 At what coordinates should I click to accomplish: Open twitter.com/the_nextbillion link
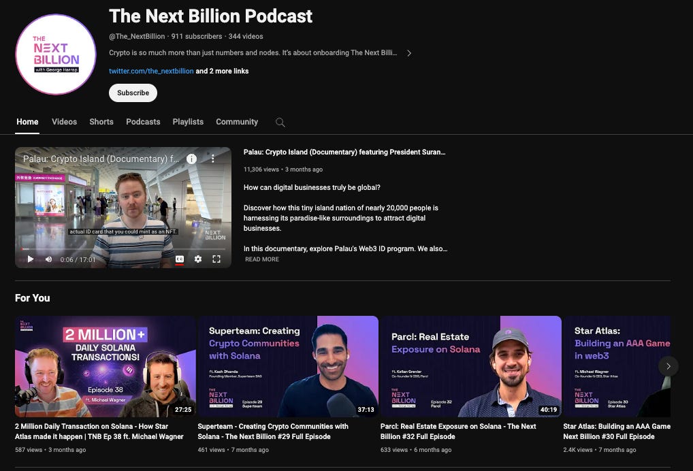point(151,71)
